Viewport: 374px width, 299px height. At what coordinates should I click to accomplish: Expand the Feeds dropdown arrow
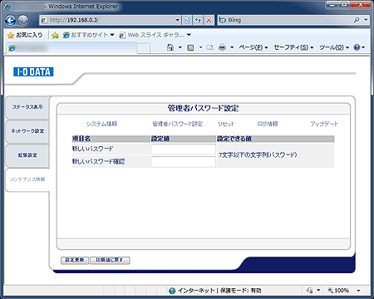click(200, 47)
